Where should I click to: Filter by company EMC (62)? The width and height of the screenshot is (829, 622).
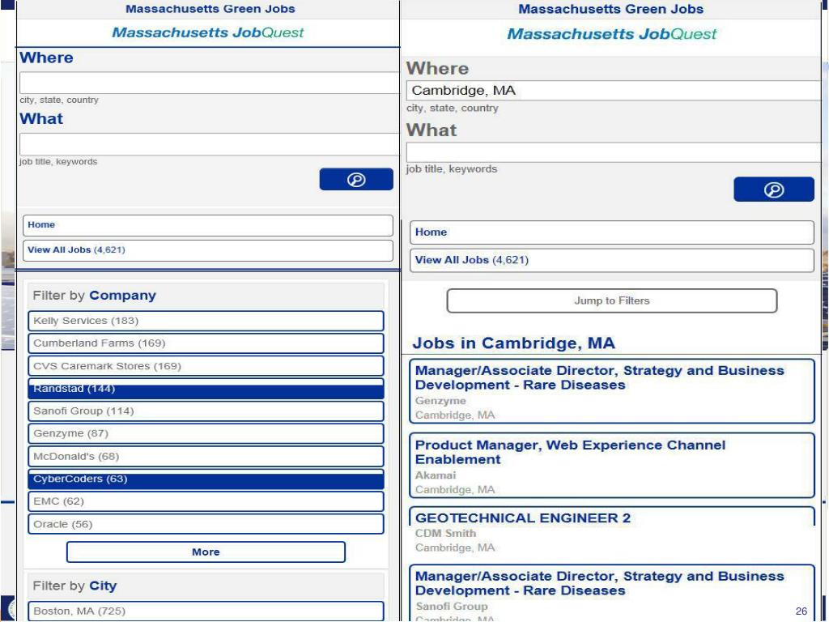[x=206, y=501]
